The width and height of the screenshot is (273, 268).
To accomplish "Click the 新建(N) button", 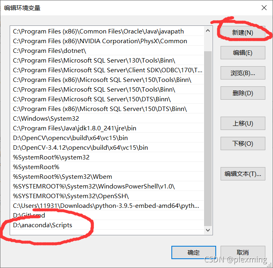I will click(x=243, y=33).
